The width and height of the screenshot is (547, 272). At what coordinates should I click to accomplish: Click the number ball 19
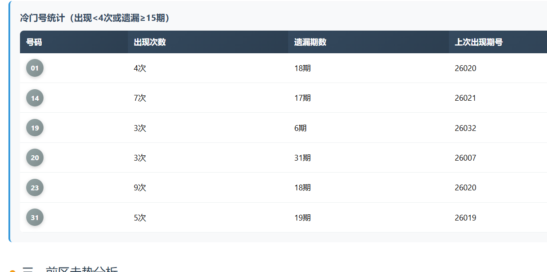point(35,128)
